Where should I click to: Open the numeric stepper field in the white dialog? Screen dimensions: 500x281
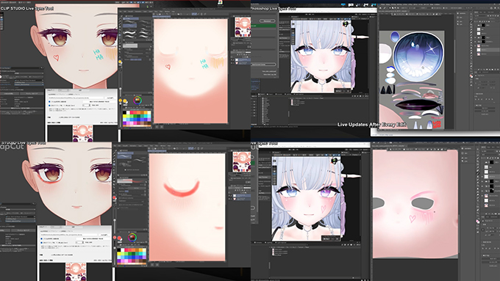tap(85, 106)
